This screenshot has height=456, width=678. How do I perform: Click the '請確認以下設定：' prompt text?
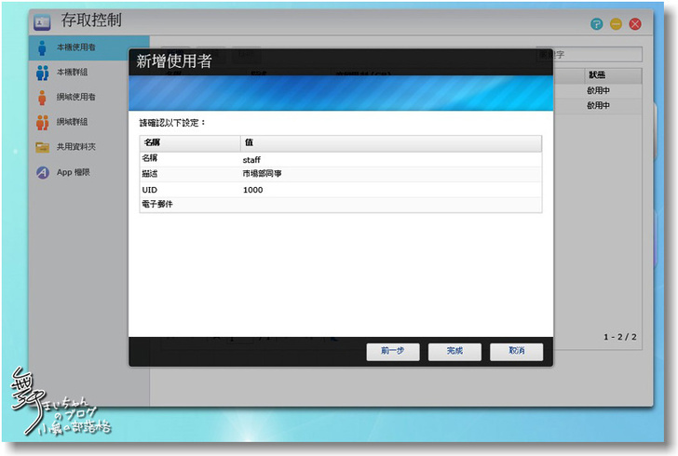tap(172, 123)
